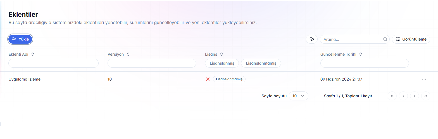Toggle the Lisanslanmış filter chip
The width and height of the screenshot is (438, 139).
[x=222, y=63]
